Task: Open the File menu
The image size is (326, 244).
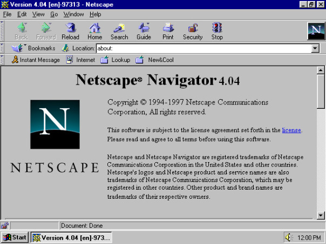Action: [7, 15]
